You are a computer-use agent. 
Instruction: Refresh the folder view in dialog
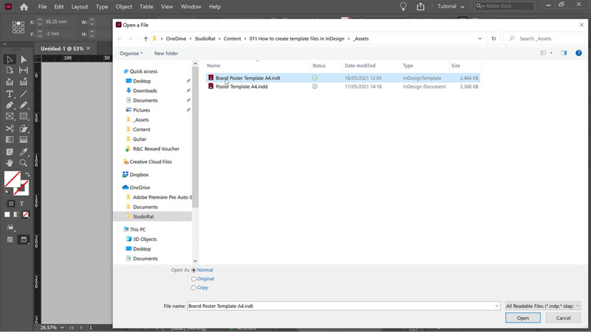pos(494,39)
